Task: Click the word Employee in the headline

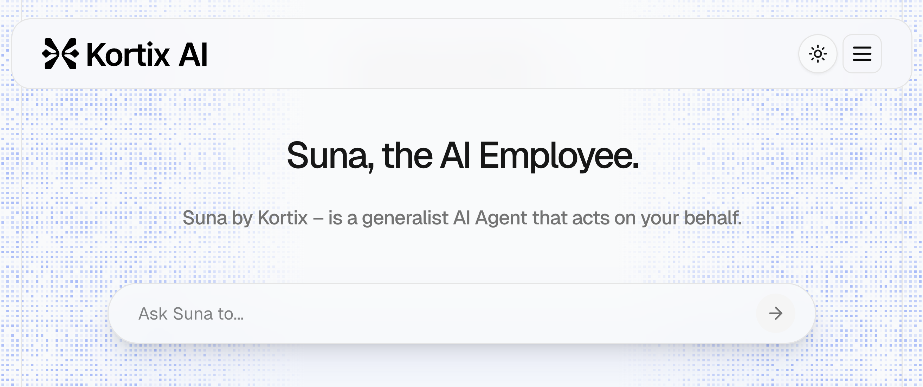Action: click(559, 156)
